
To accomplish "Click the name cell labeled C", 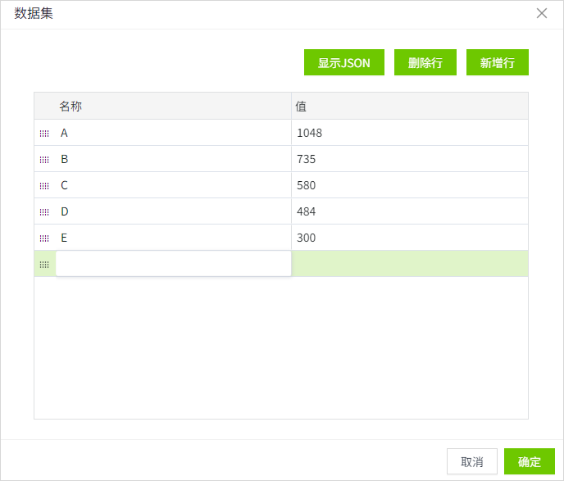I will (173, 185).
